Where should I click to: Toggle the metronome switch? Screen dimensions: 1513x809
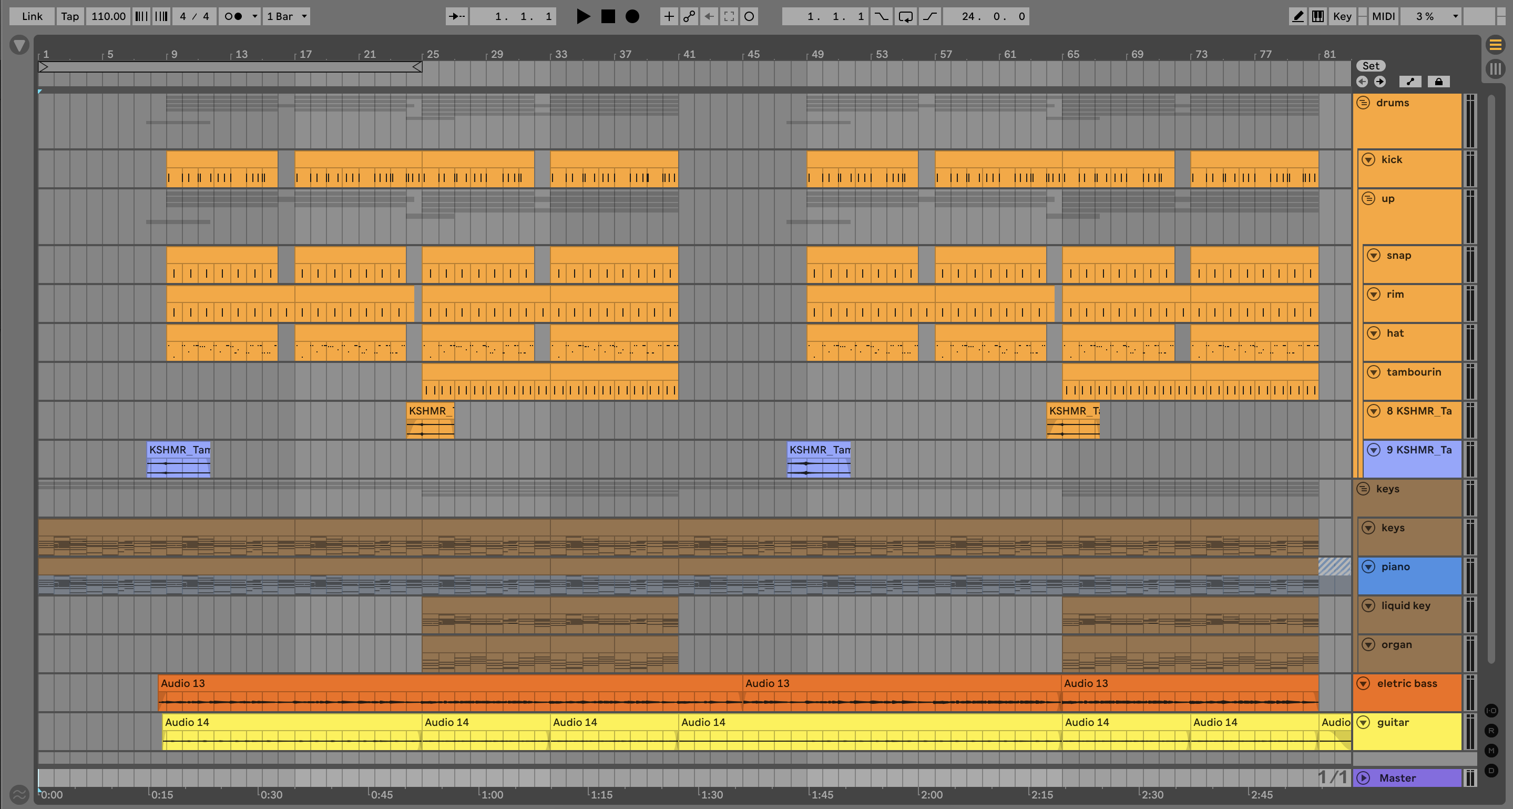[x=234, y=16]
